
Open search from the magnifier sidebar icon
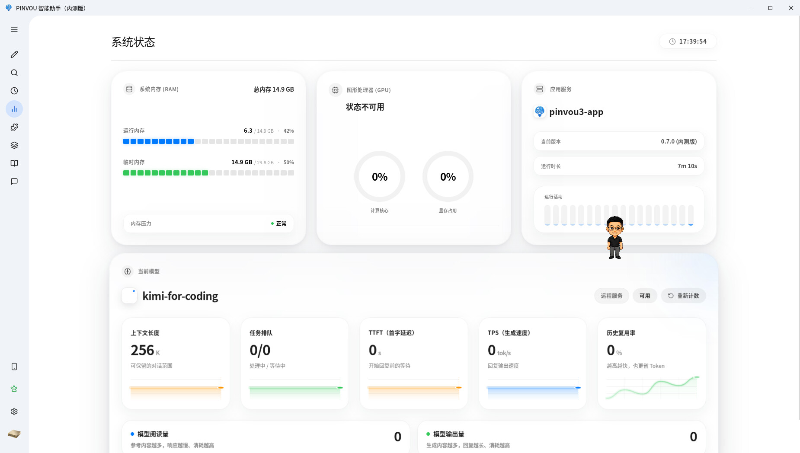tap(14, 73)
